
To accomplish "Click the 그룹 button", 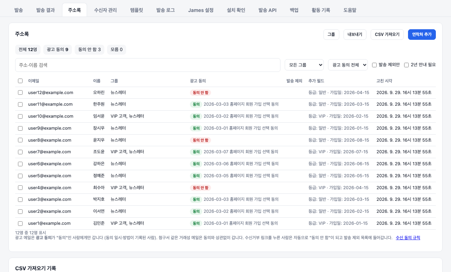I will (331, 35).
